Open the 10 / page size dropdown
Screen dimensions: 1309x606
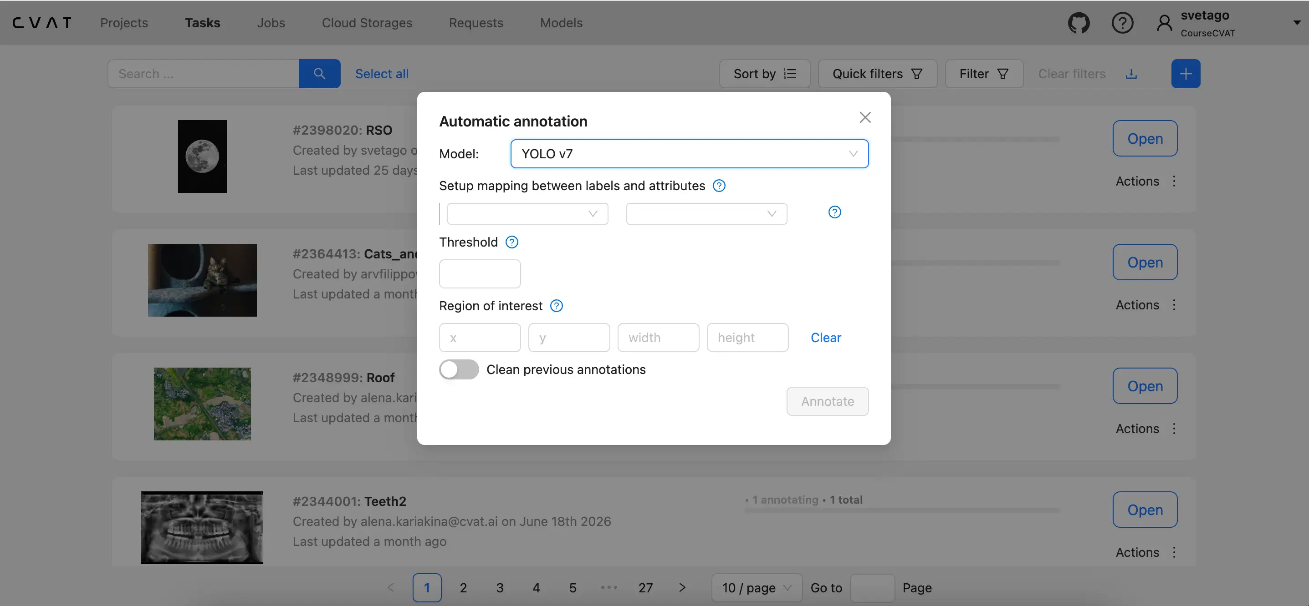tap(757, 588)
